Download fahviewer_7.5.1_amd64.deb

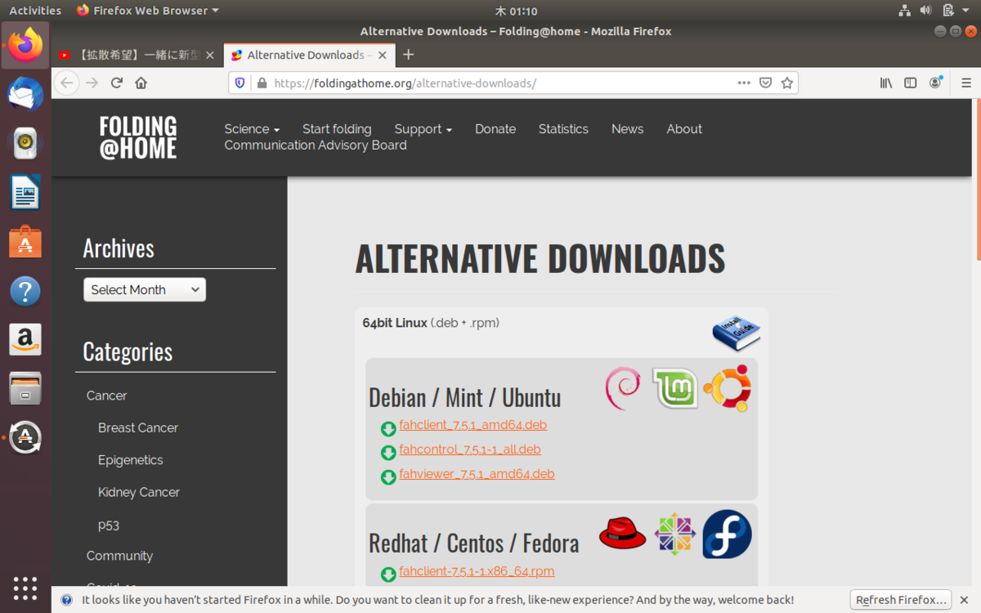pyautogui.click(x=477, y=474)
